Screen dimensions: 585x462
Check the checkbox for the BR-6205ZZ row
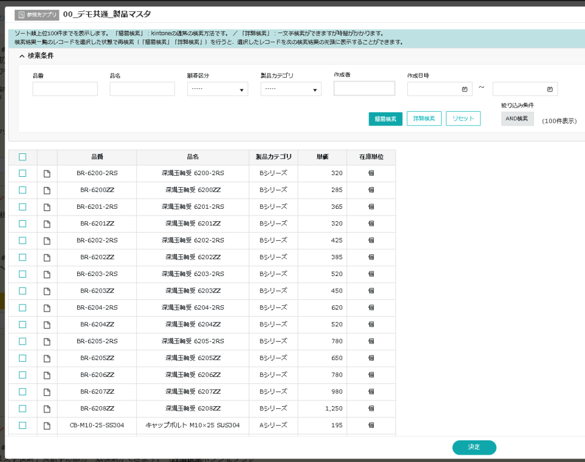pyautogui.click(x=23, y=358)
